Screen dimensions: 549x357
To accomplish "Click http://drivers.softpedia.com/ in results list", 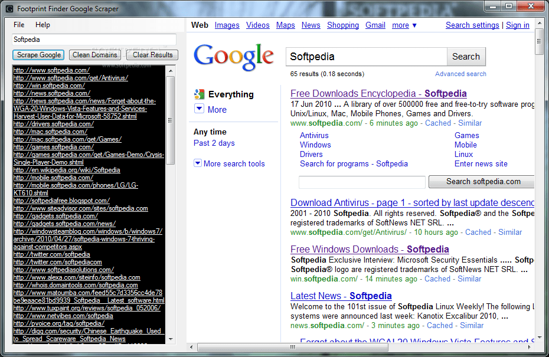I will (x=53, y=125).
